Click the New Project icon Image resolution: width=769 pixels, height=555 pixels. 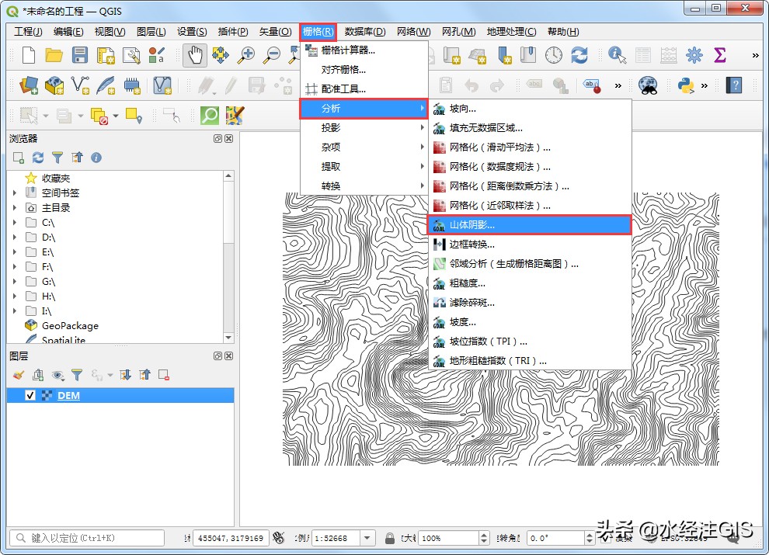pos(29,55)
